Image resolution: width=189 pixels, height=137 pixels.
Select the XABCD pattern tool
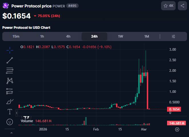coord(10,81)
